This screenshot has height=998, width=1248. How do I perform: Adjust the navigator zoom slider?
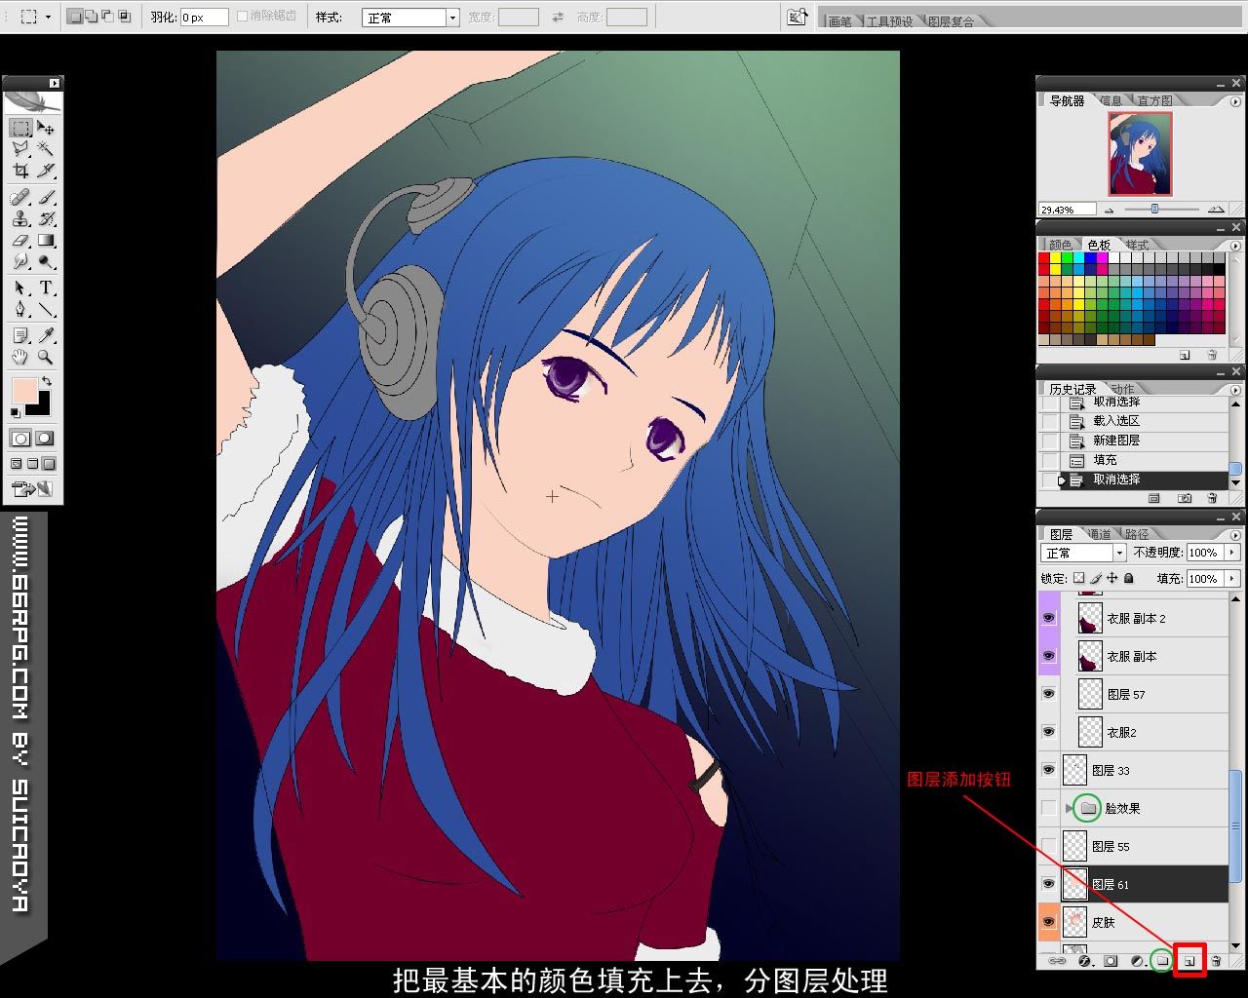click(x=1154, y=210)
